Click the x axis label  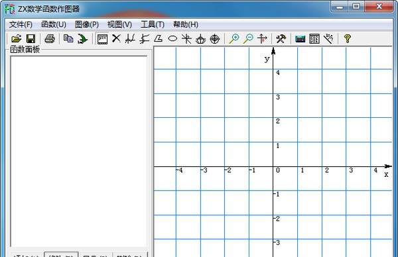[386, 174]
